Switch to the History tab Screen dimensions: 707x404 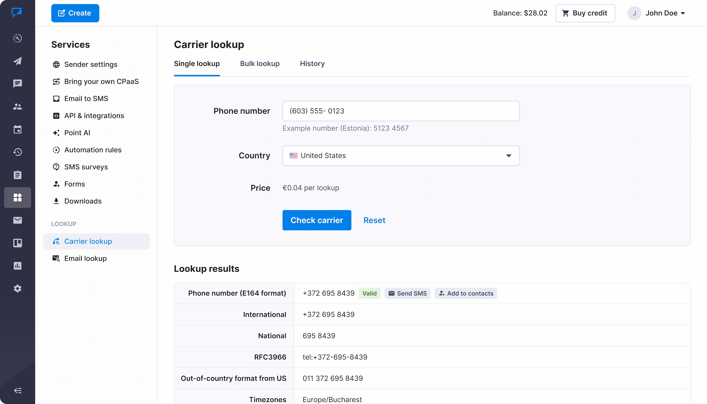312,64
